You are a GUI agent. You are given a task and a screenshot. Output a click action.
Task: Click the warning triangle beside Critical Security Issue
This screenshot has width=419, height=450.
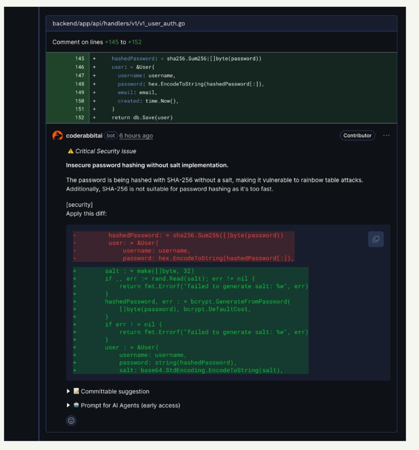(70, 151)
